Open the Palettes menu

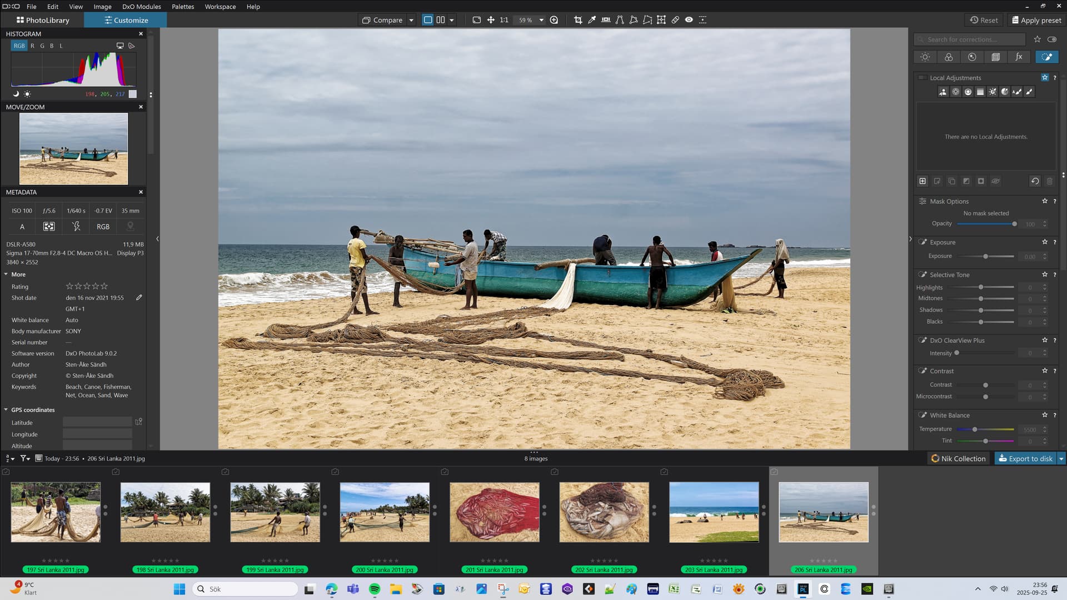pyautogui.click(x=183, y=7)
